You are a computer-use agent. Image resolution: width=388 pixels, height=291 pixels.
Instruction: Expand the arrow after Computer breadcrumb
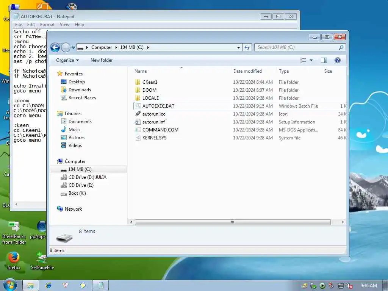pos(116,47)
